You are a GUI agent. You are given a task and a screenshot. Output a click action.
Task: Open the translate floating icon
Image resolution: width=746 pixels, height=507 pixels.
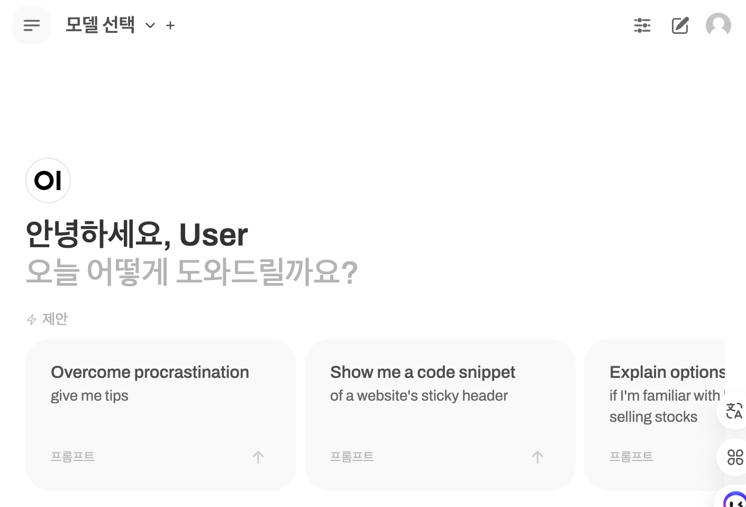click(x=734, y=411)
